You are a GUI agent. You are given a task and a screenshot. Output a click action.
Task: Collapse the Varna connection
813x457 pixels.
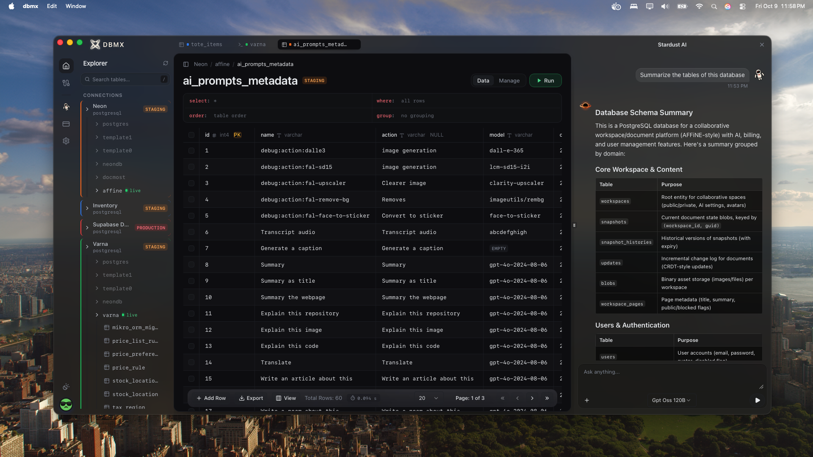click(x=87, y=247)
